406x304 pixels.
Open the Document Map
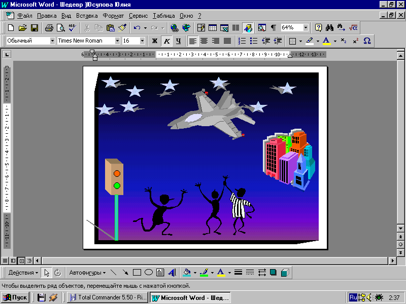click(x=262, y=28)
